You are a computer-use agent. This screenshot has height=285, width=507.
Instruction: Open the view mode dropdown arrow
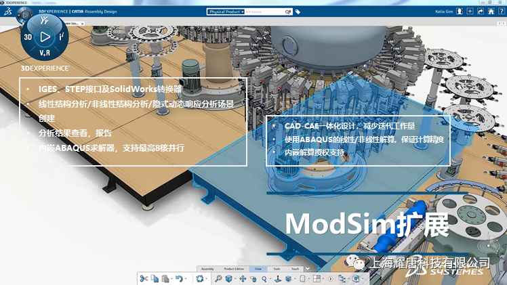(295, 279)
